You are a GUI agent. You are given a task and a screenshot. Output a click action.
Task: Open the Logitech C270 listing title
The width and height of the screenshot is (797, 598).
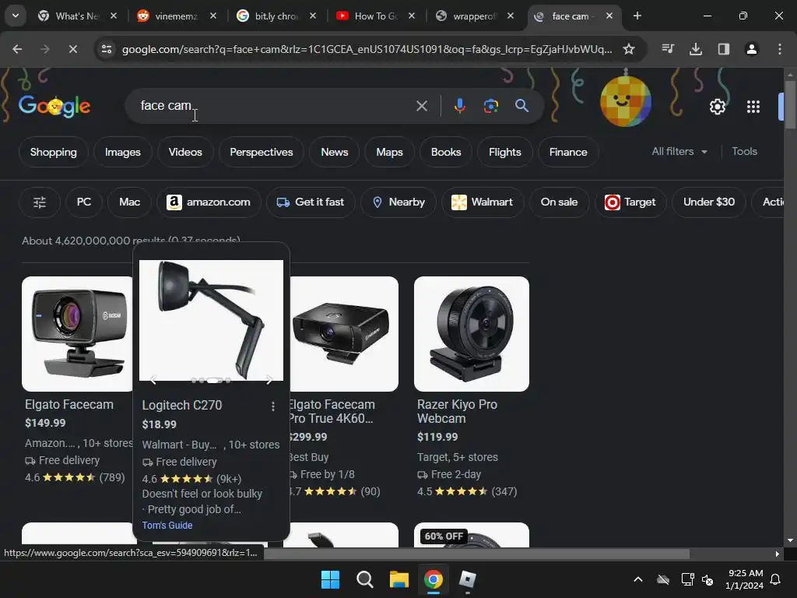pyautogui.click(x=182, y=405)
